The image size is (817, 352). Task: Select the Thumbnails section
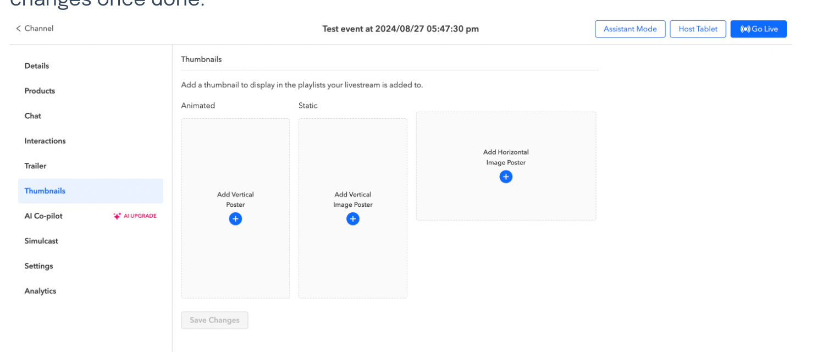(45, 190)
